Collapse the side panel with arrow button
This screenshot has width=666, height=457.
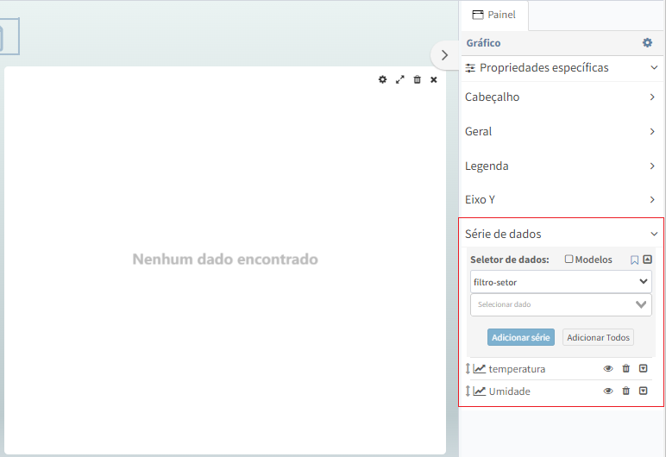pyautogui.click(x=444, y=55)
